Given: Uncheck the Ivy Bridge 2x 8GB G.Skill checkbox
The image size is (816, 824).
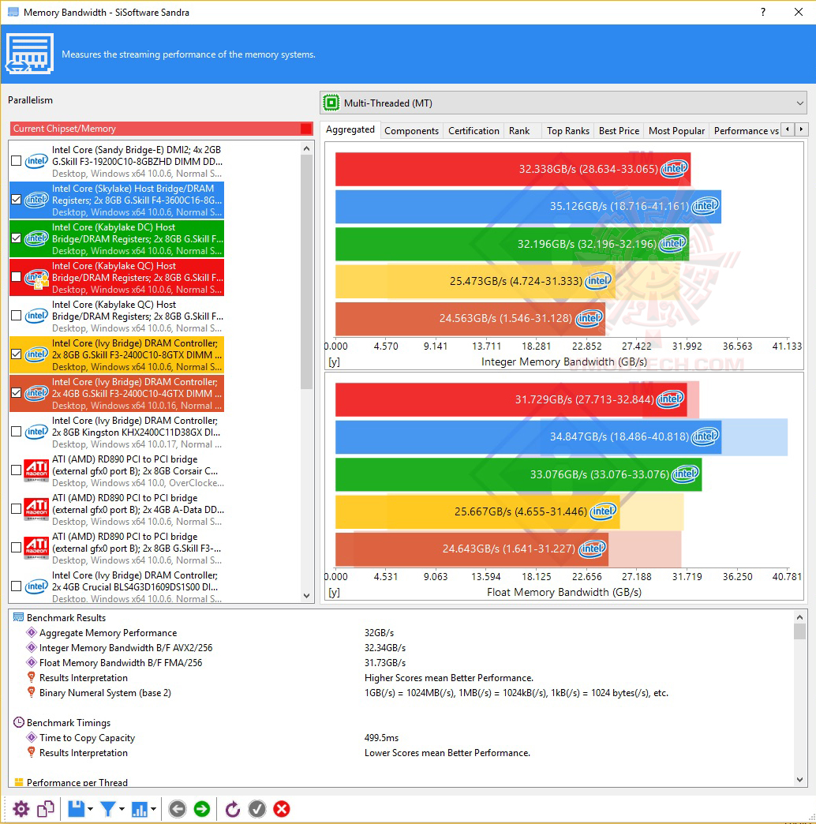Looking at the screenshot, I should [17, 354].
